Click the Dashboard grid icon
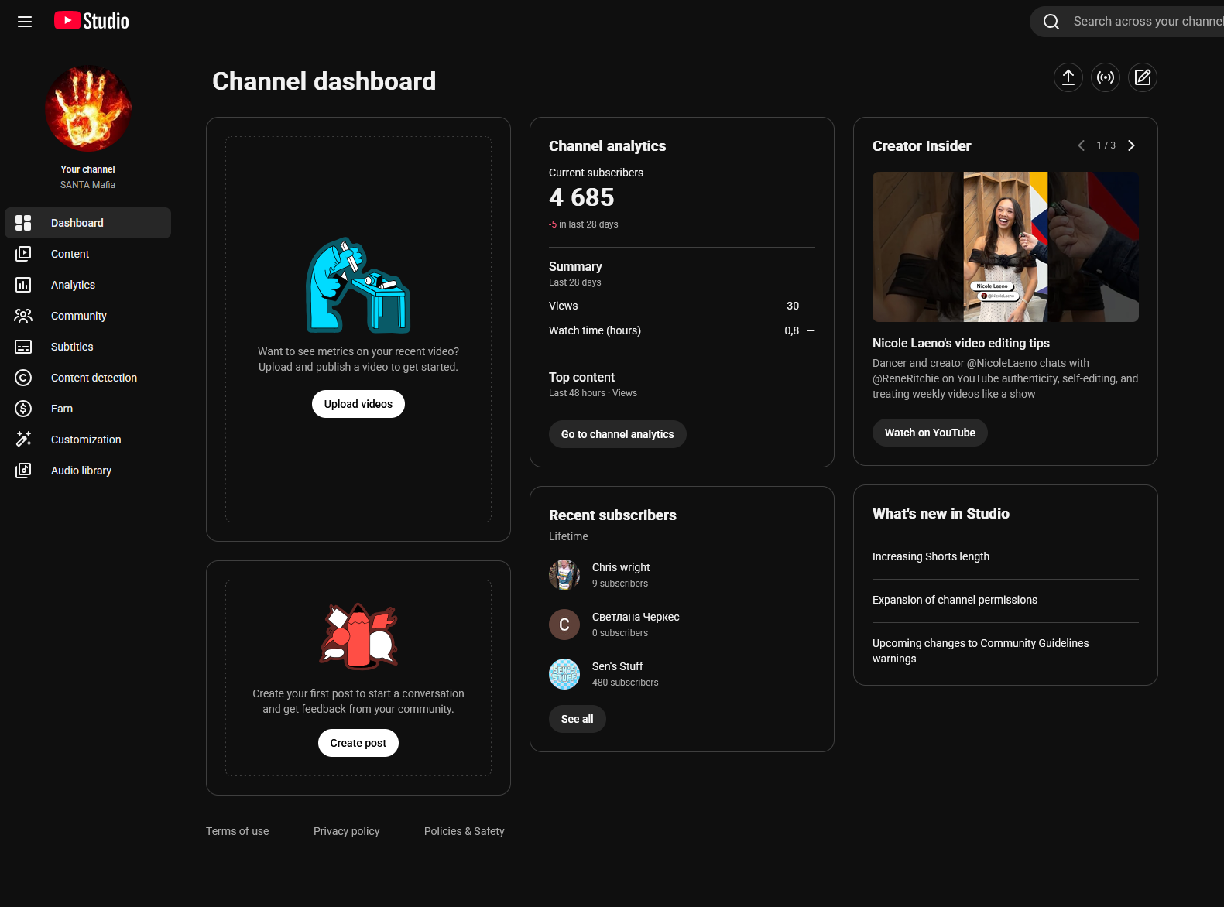1224x907 pixels. (23, 223)
